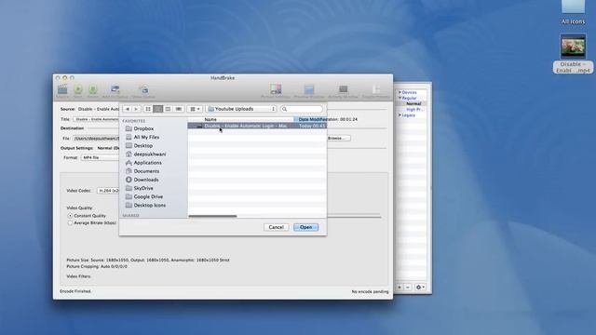This screenshot has height=335, width=596.
Task: Open the item arrangement menu
Action: [x=195, y=109]
